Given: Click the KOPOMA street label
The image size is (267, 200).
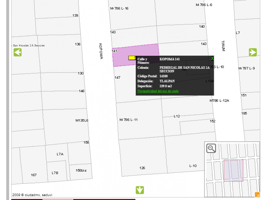Looking at the screenshot, I should [x=101, y=51].
